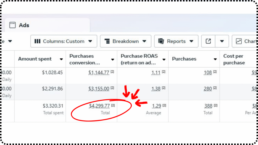Click the Purchases column header label
258x145 pixels.
(184, 59)
